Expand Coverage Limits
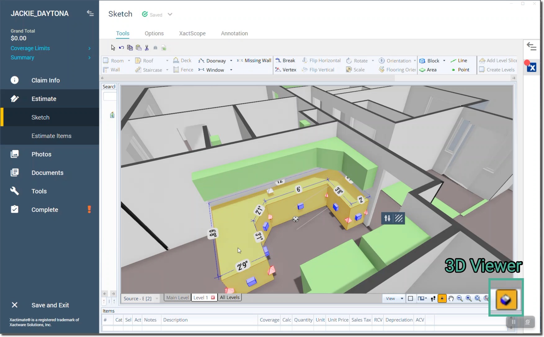This screenshot has height=337, width=544. pos(51,48)
